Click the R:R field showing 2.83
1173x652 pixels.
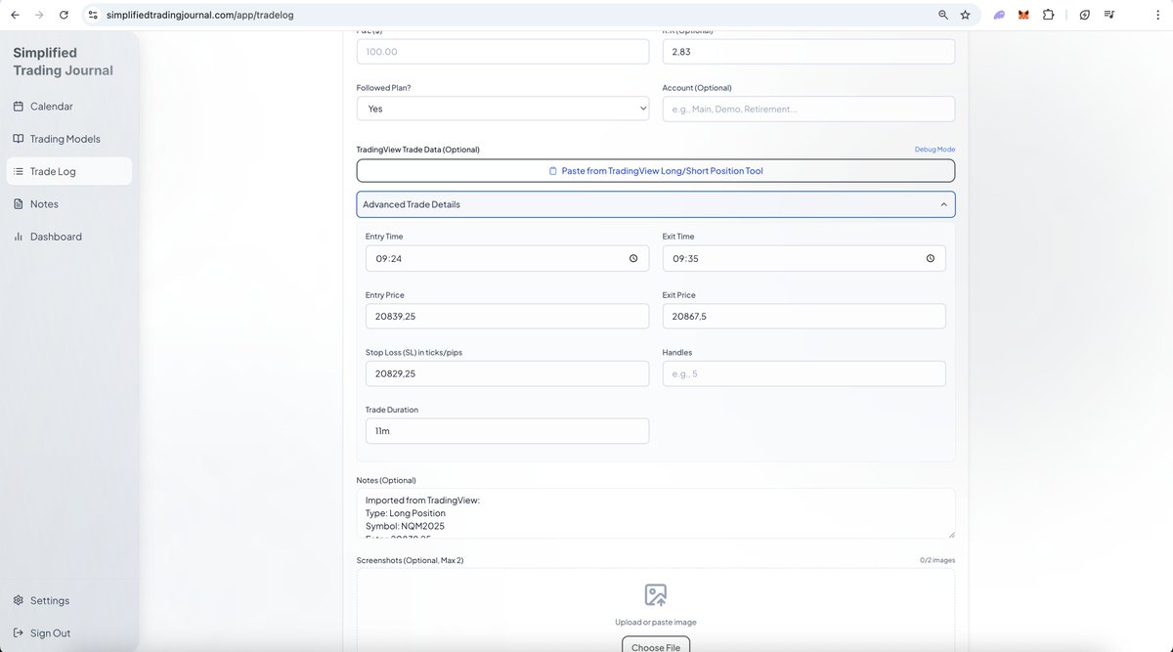[808, 52]
